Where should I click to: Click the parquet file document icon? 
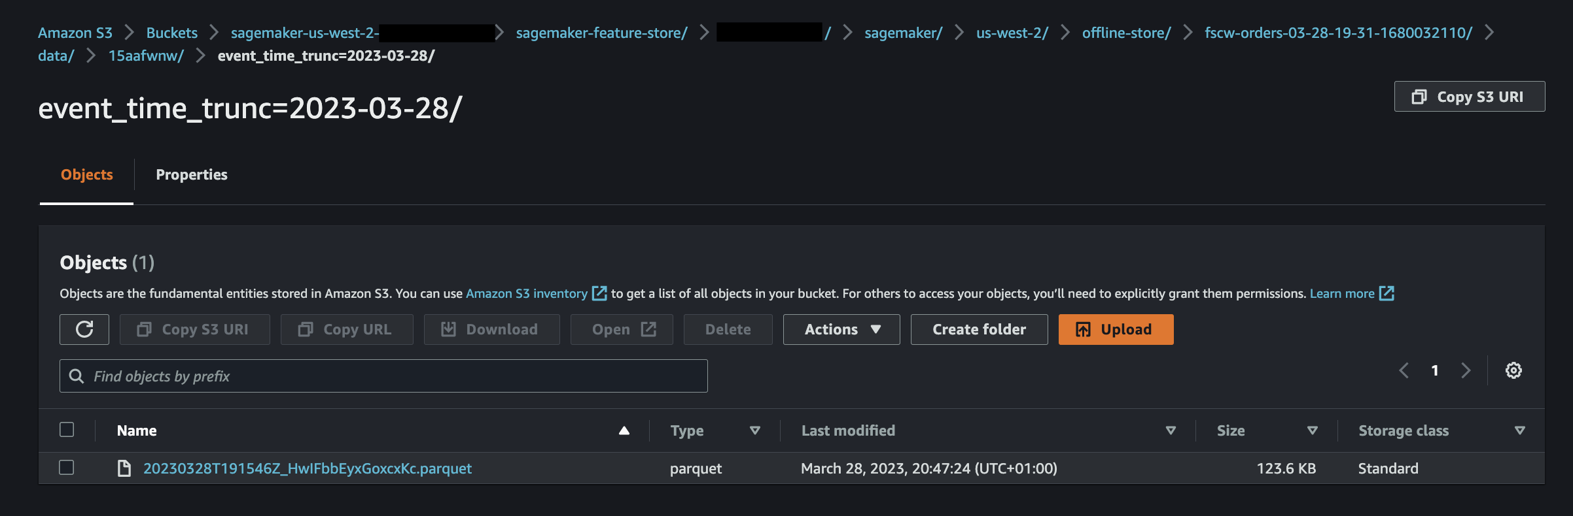click(x=124, y=468)
